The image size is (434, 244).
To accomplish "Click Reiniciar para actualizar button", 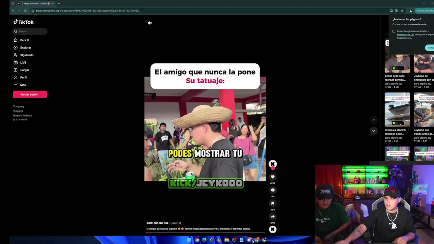I will coord(425,11).
